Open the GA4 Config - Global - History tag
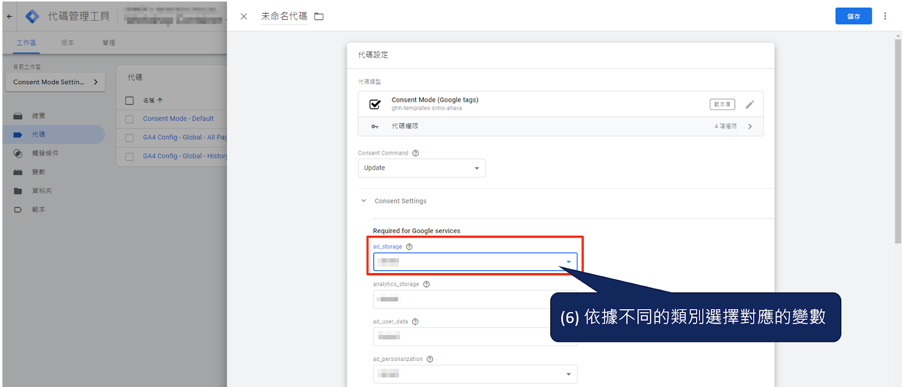This screenshot has width=904, height=387. coord(185,156)
